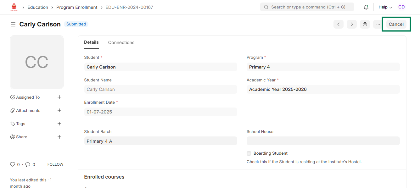This screenshot has width=420, height=188.
Task: Navigate to Program Enrollment breadcrumb
Action: tap(77, 7)
